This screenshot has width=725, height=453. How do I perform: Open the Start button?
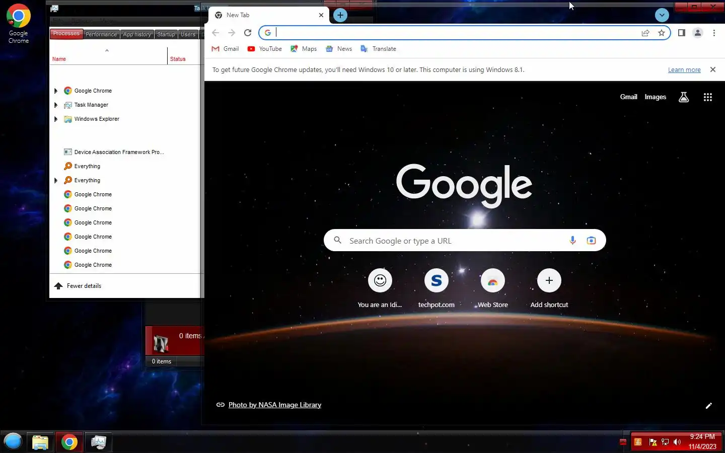(13, 441)
